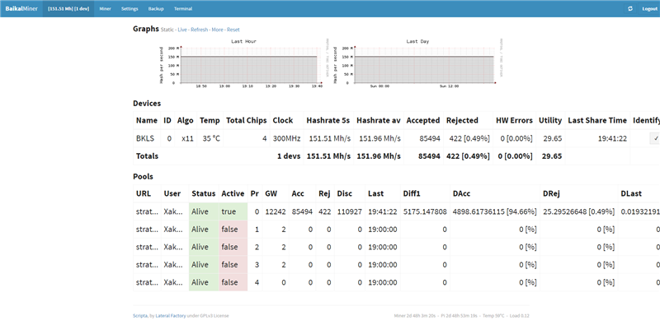The height and width of the screenshot is (325, 660).
Task: Click the refresh icon in top bar
Action: coord(629,9)
